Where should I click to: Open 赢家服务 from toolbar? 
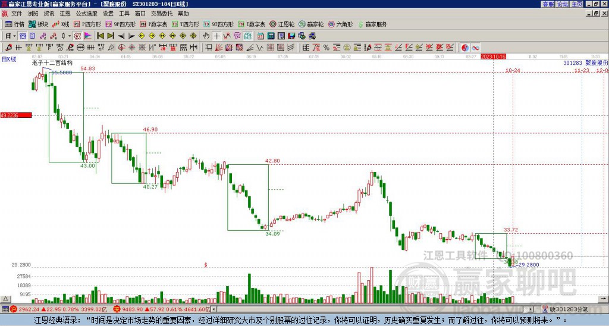tap(372, 24)
